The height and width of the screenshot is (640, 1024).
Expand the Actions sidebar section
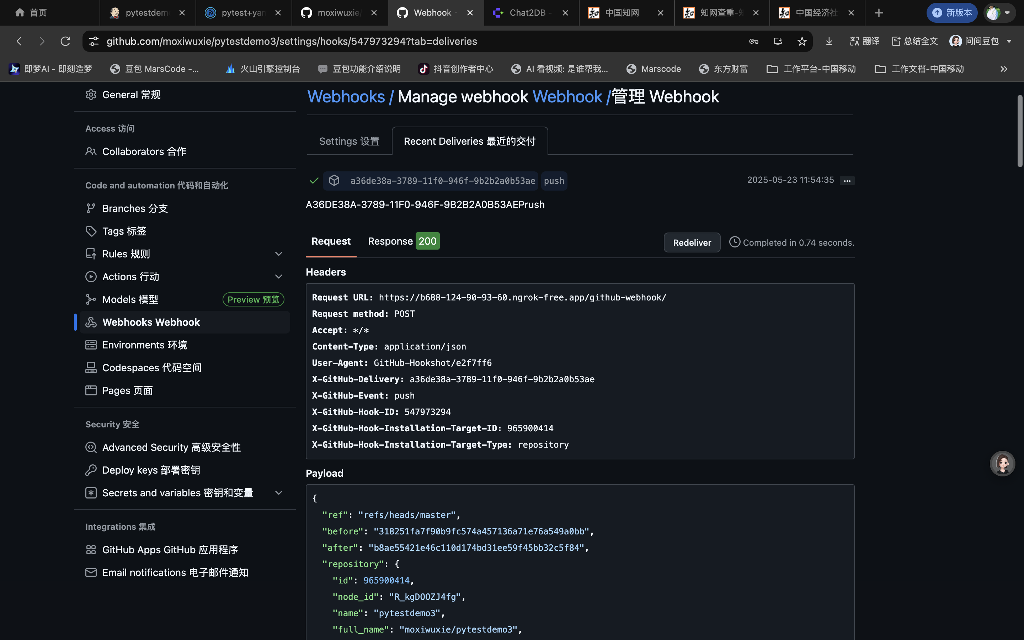(x=278, y=277)
